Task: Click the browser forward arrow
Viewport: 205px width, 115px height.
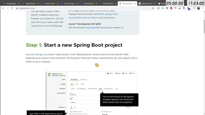Action: point(7,8)
